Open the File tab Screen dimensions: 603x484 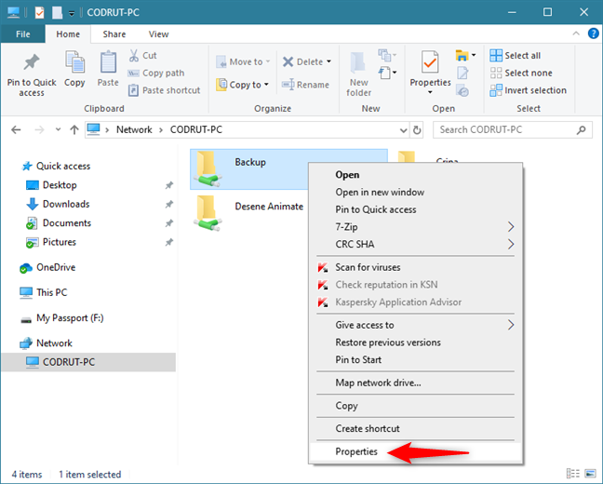[23, 34]
